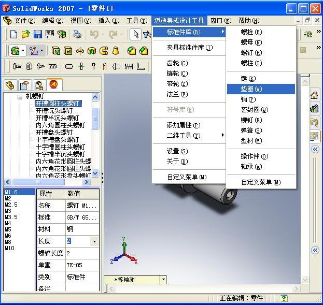Click Make Drawing from Part icon
The width and height of the screenshot is (323, 305).
[50, 34]
